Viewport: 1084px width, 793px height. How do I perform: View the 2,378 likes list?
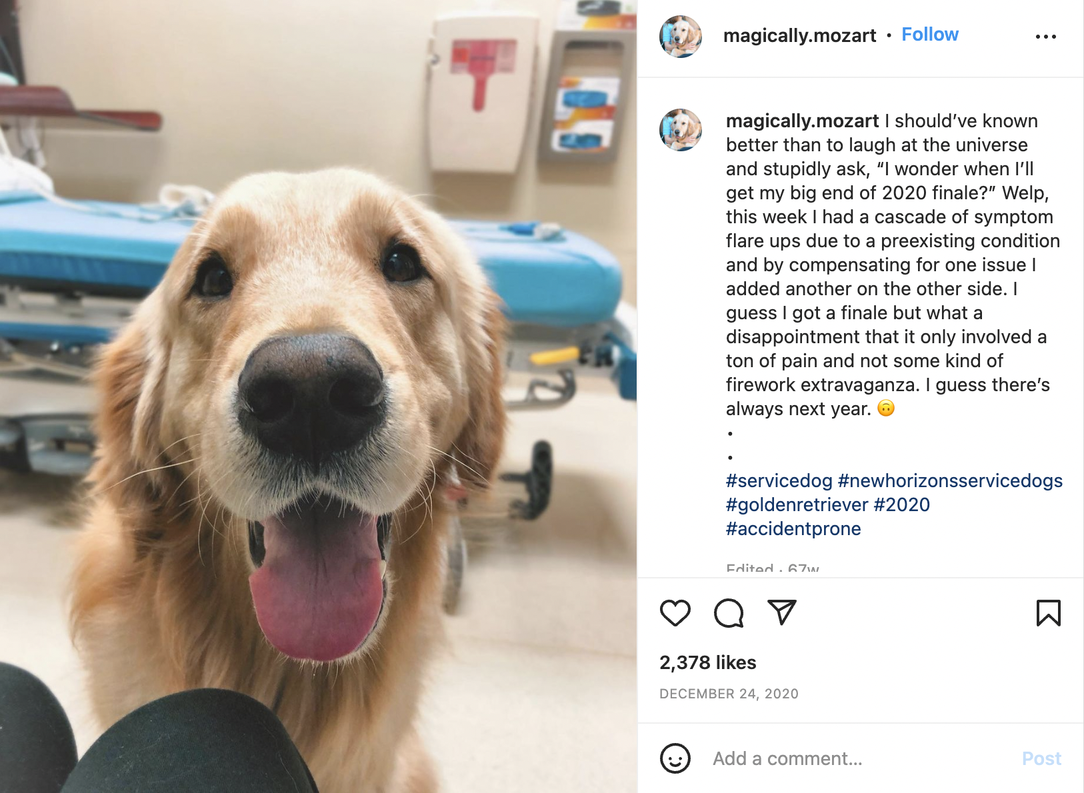707,662
